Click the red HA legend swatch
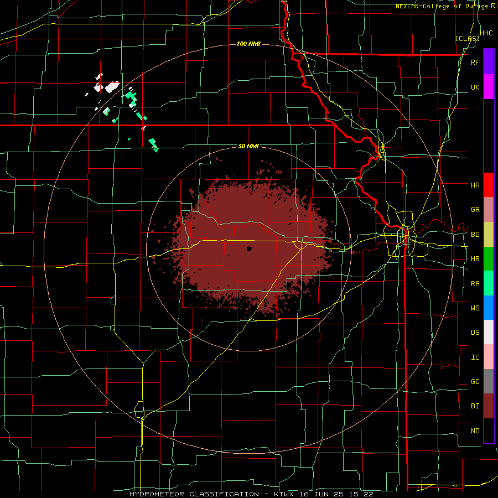The width and height of the screenshot is (498, 498). tap(489, 185)
